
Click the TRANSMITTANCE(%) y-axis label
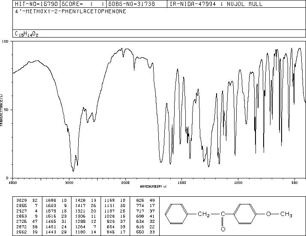[1, 110]
